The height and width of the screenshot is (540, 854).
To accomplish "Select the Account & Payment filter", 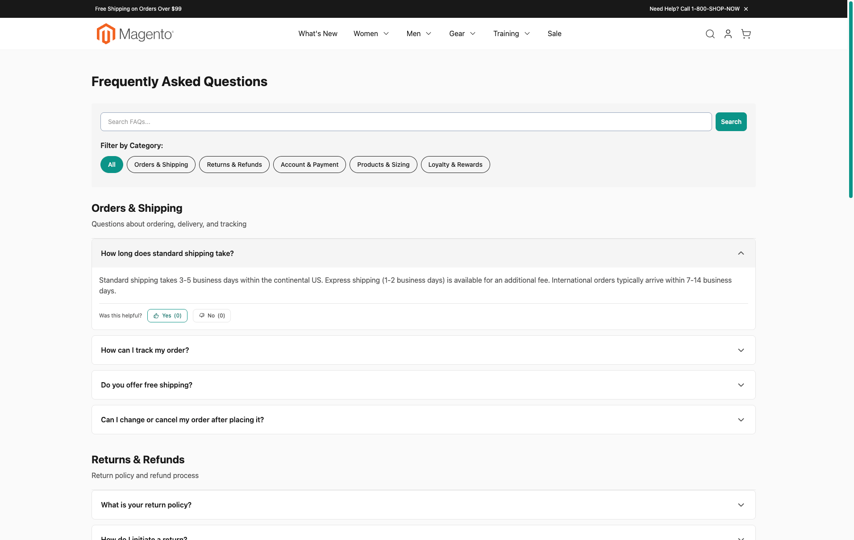I will 309,164.
